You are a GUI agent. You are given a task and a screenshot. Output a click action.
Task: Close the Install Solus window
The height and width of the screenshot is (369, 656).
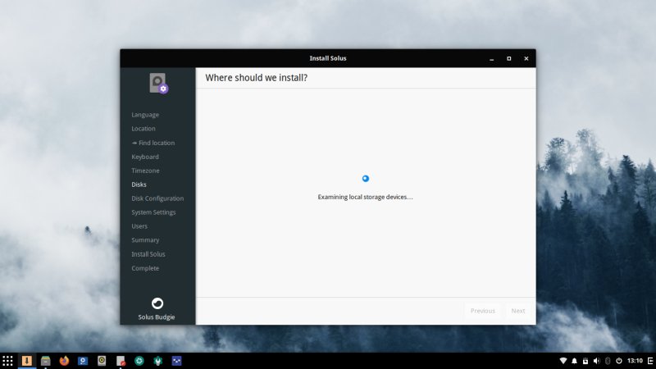point(526,58)
